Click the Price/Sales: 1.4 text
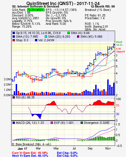This screenshot has height=157, width=126. point(95,18)
